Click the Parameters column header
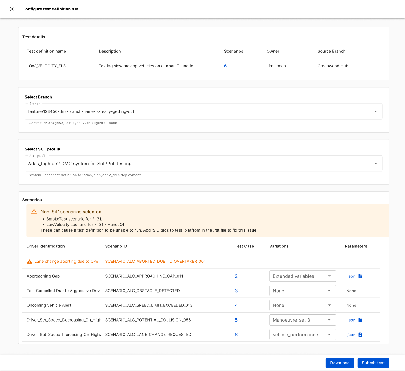Image resolution: width=405 pixels, height=371 pixels. coord(356,246)
